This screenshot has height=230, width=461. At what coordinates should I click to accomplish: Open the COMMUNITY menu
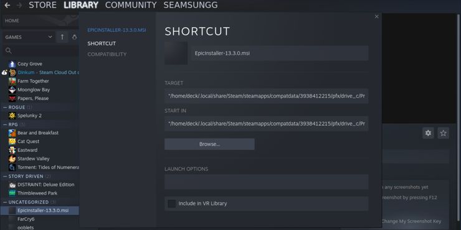(x=131, y=5)
